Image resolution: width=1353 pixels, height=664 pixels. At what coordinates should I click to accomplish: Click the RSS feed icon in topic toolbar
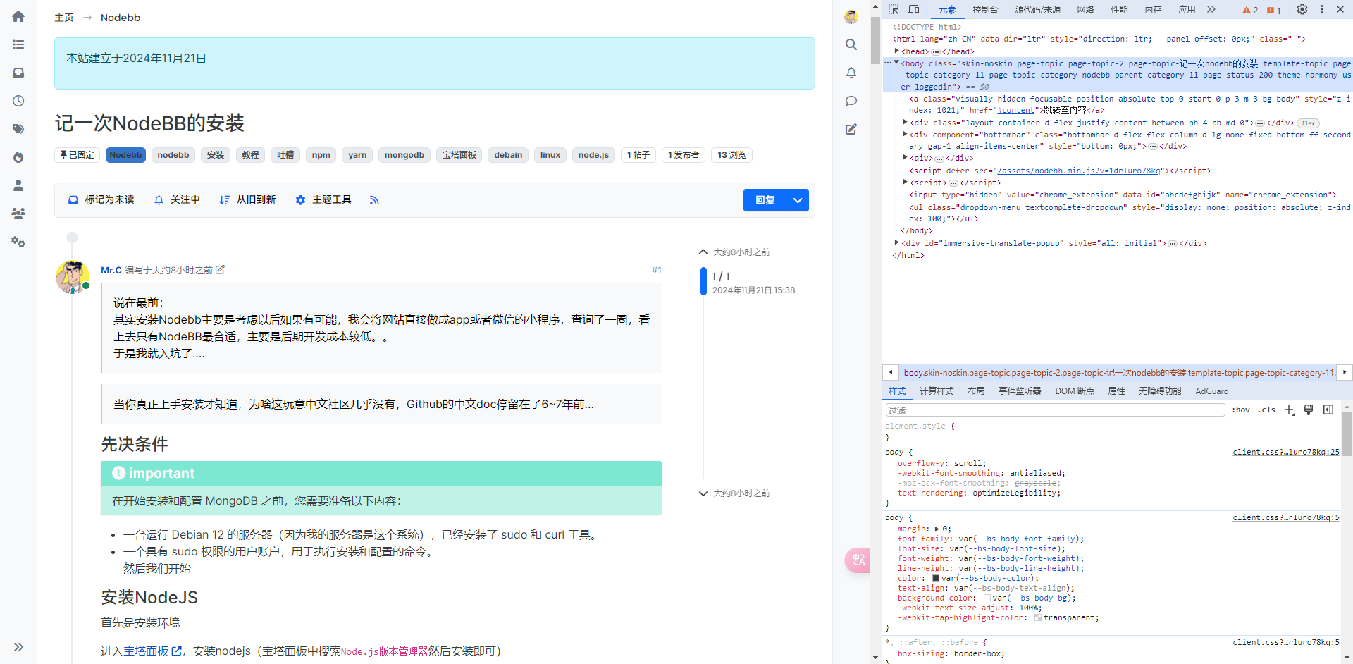(374, 200)
